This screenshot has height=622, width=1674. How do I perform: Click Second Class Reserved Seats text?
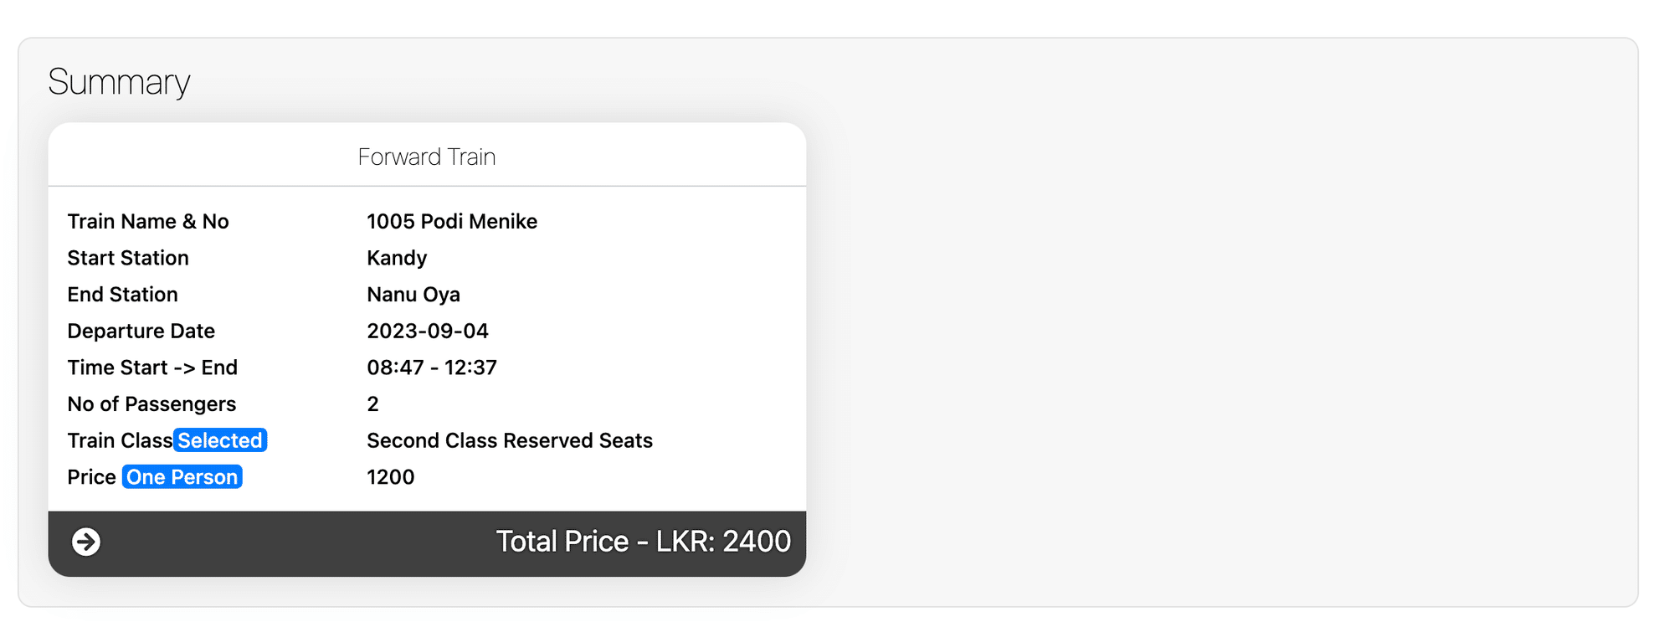(x=510, y=440)
